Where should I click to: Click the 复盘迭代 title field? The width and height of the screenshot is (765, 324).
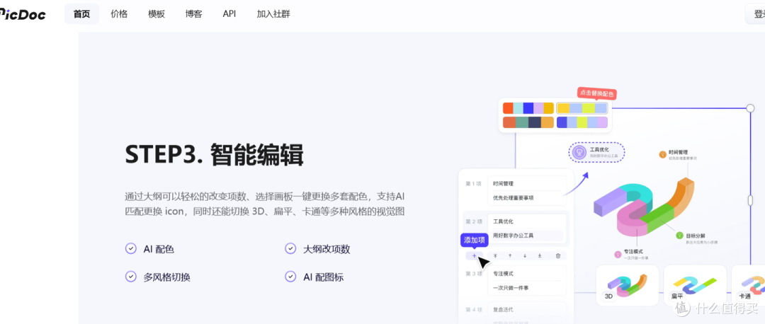click(527, 309)
